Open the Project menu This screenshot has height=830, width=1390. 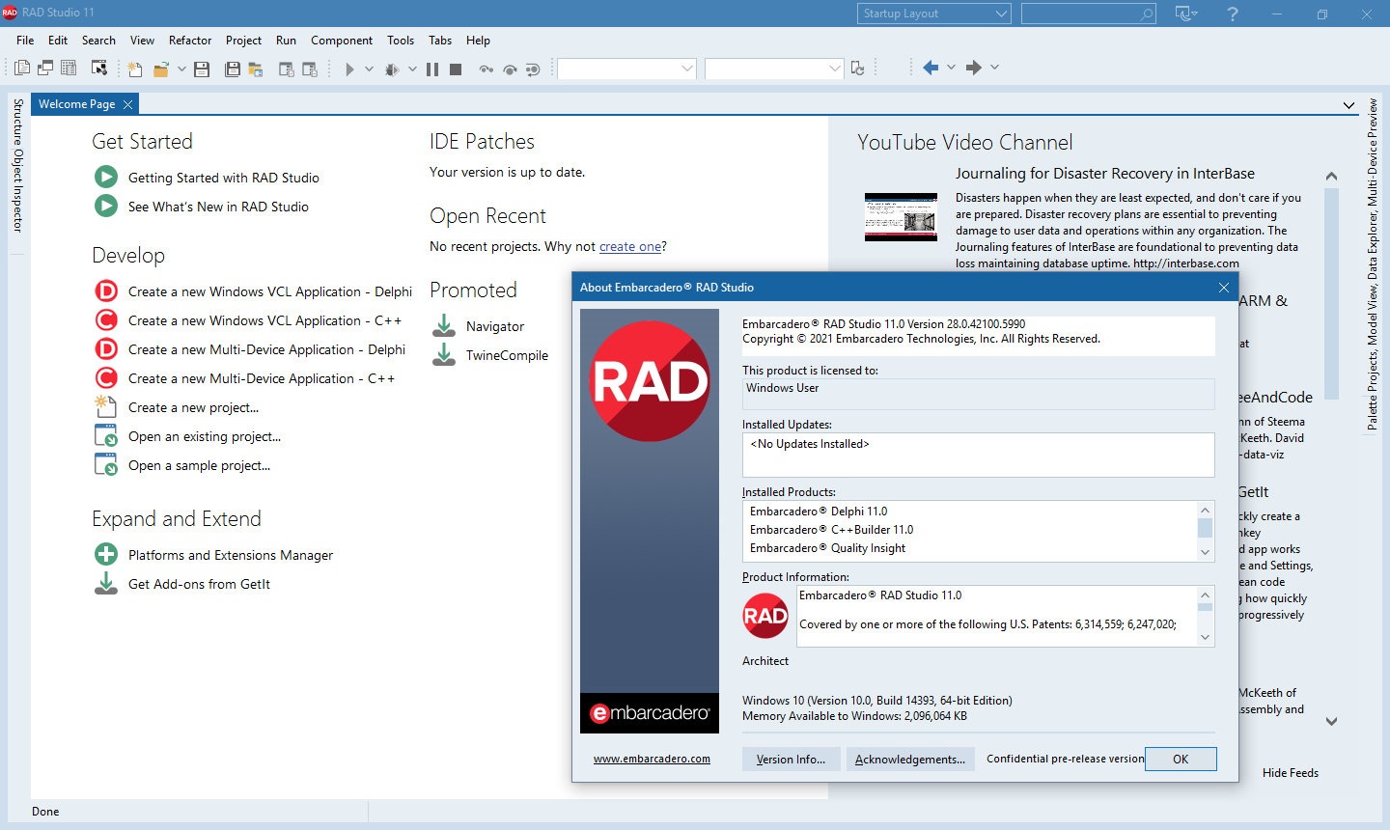243,41
